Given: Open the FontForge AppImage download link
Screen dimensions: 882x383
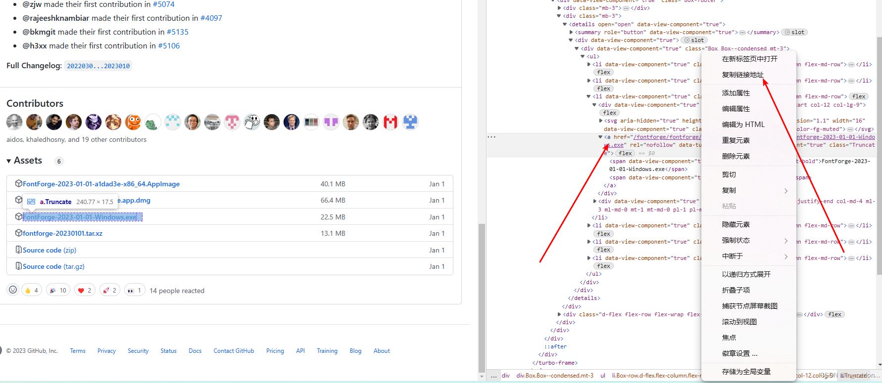Looking at the screenshot, I should click(x=101, y=184).
